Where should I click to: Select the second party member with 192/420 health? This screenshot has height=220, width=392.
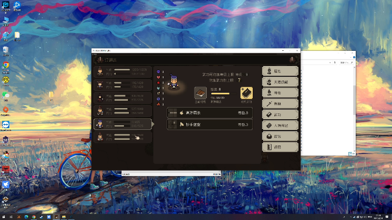tap(123, 85)
